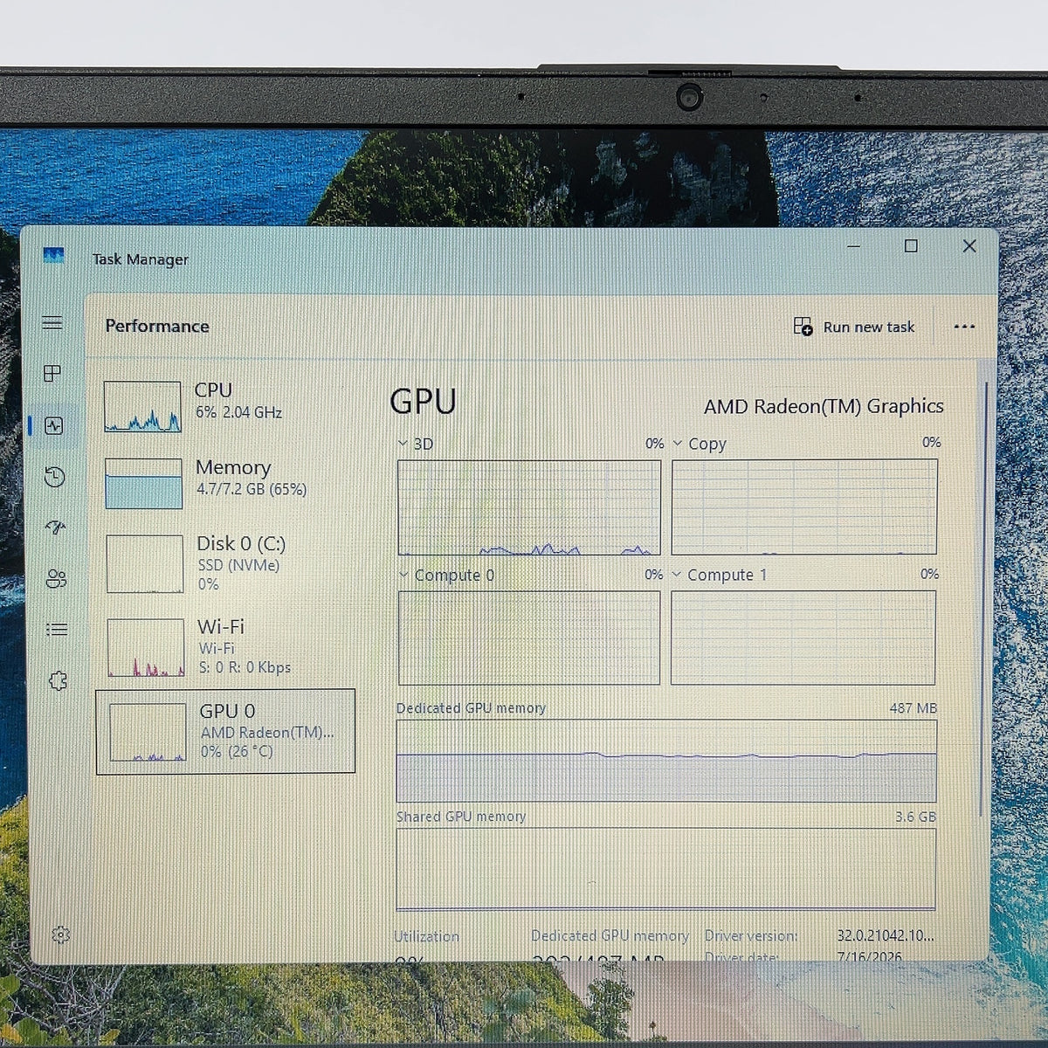
Task: Open the Compute 0 engine dropdown
Action: point(403,575)
